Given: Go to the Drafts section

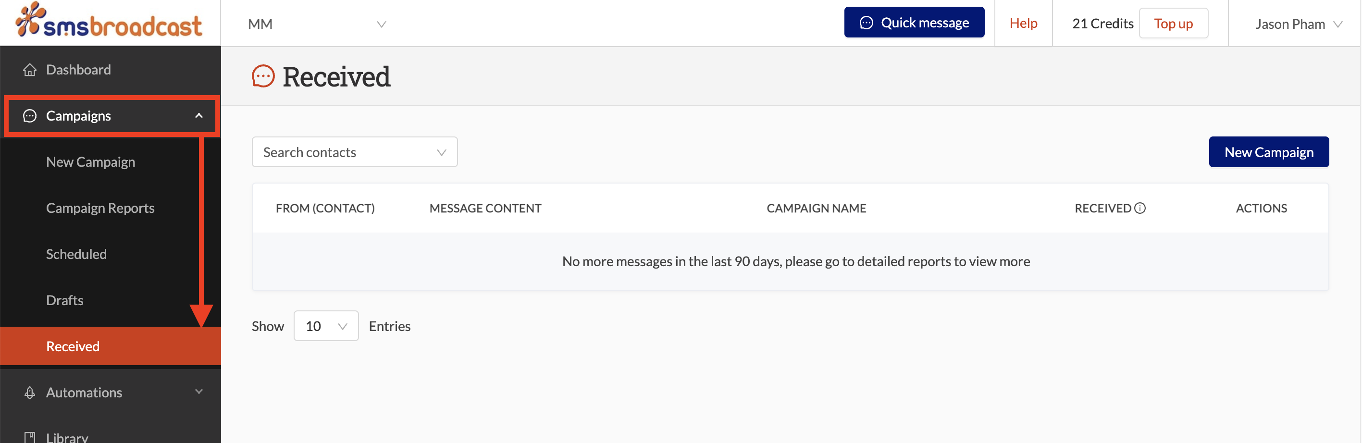Looking at the screenshot, I should (64, 300).
